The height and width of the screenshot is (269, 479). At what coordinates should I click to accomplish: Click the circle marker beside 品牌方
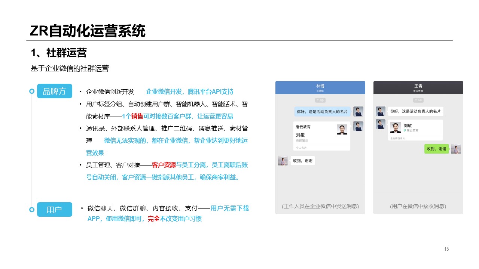tap(32, 91)
